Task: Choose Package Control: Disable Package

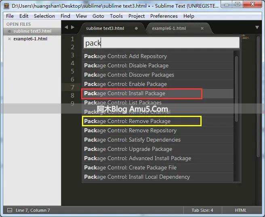Action: (158, 65)
